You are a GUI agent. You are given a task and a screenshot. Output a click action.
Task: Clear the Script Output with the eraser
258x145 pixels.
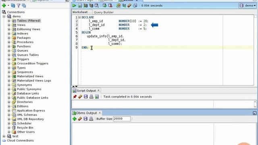click(80, 97)
